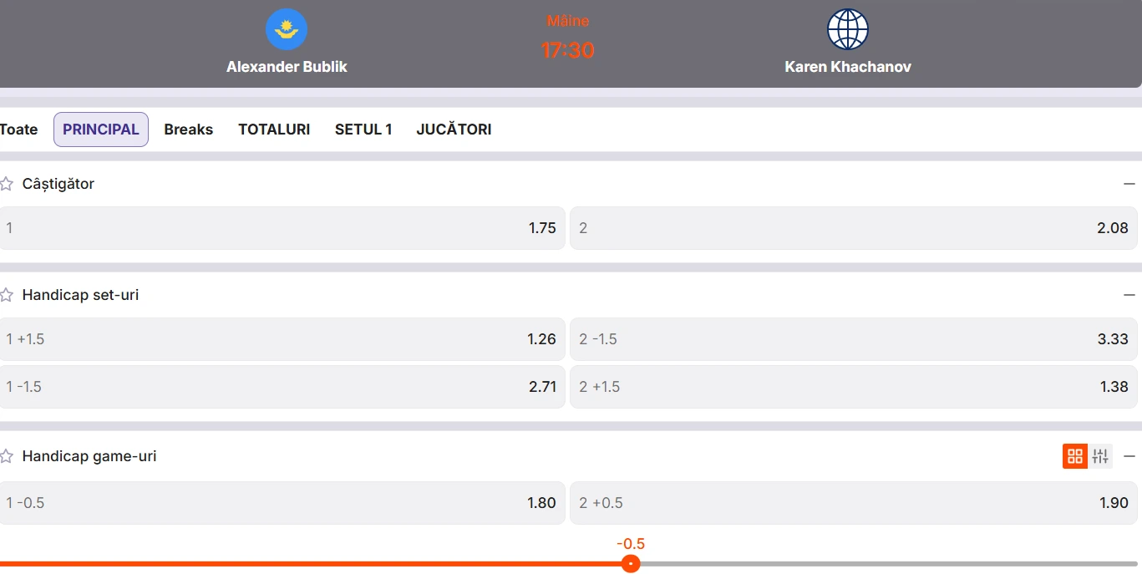Screen dimensions: 1142x574
Task: Click the globe icon above Karen Khachanov
Action: (x=848, y=30)
